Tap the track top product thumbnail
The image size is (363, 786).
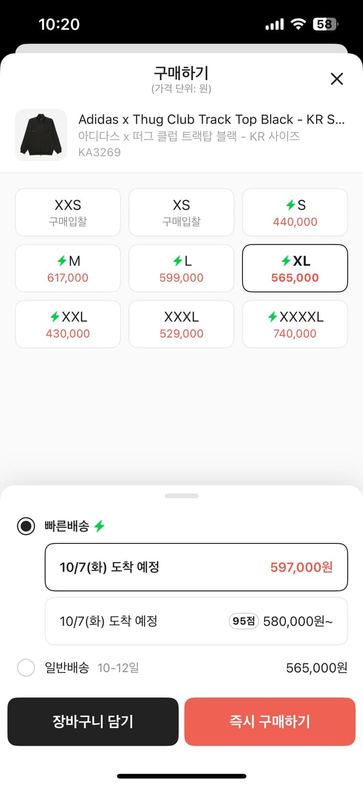41,135
